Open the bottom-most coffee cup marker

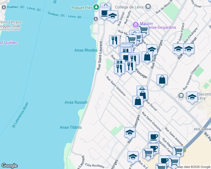pos(164,160)
